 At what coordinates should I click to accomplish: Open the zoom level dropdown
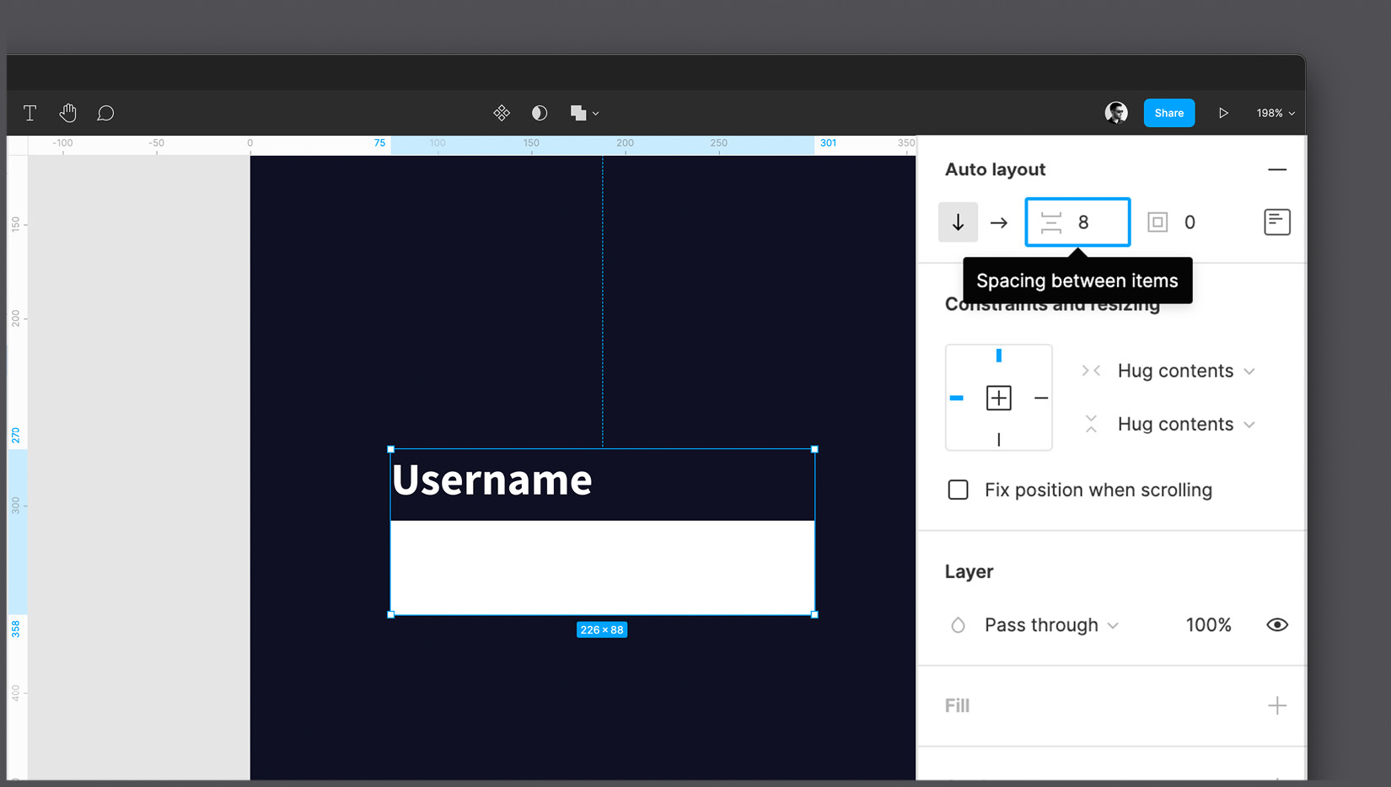pyautogui.click(x=1275, y=112)
